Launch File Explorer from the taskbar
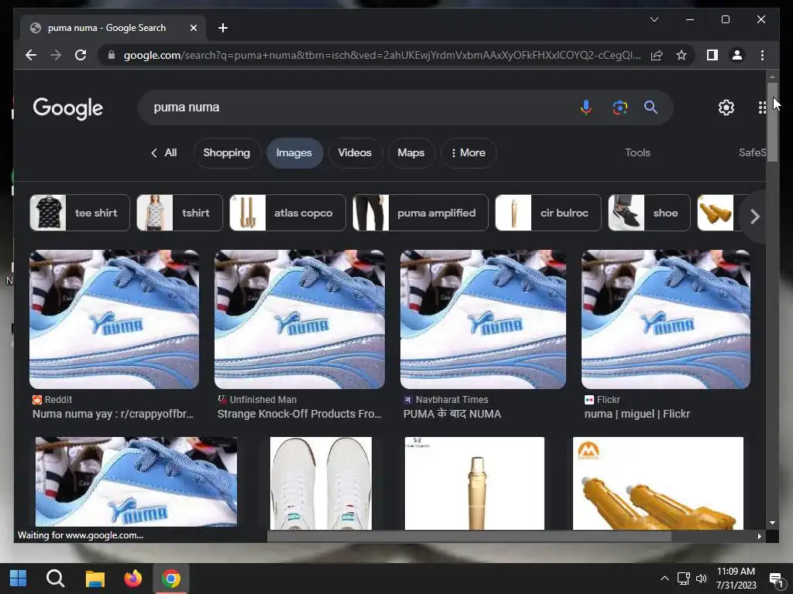Screen dimensions: 793x594 click(x=94, y=579)
